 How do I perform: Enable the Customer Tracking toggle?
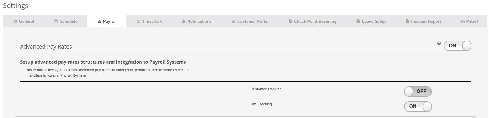click(x=418, y=92)
